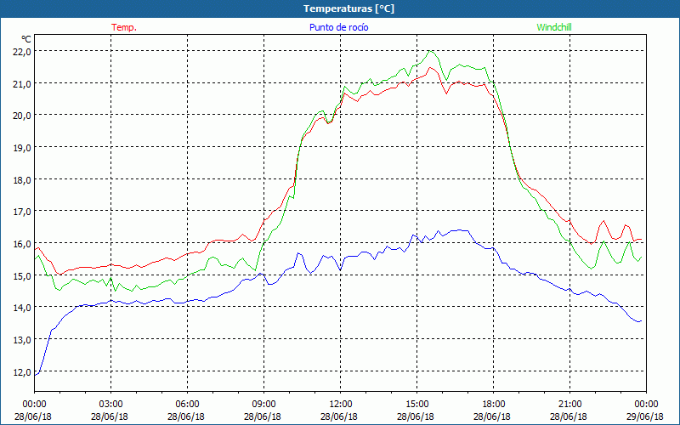Click the "16,0" y-axis value
This screenshot has width=680, height=425.
coord(23,244)
